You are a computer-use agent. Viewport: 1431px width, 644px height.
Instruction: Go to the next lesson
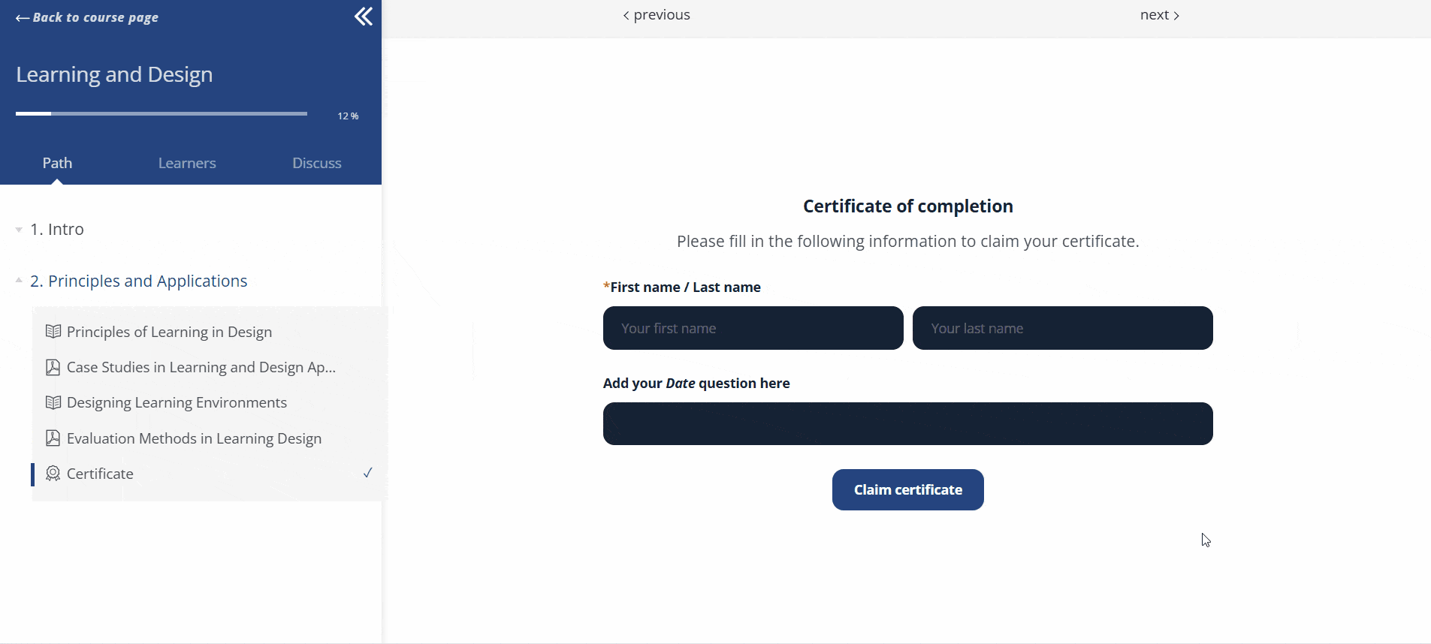click(x=1159, y=15)
